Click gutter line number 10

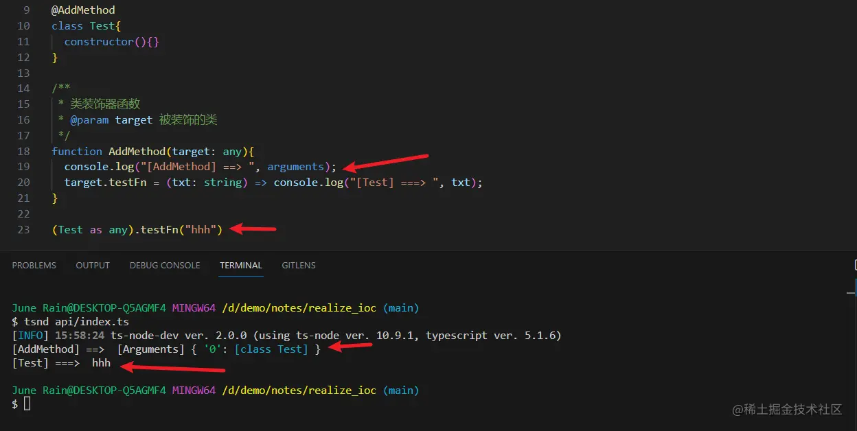pyautogui.click(x=23, y=26)
